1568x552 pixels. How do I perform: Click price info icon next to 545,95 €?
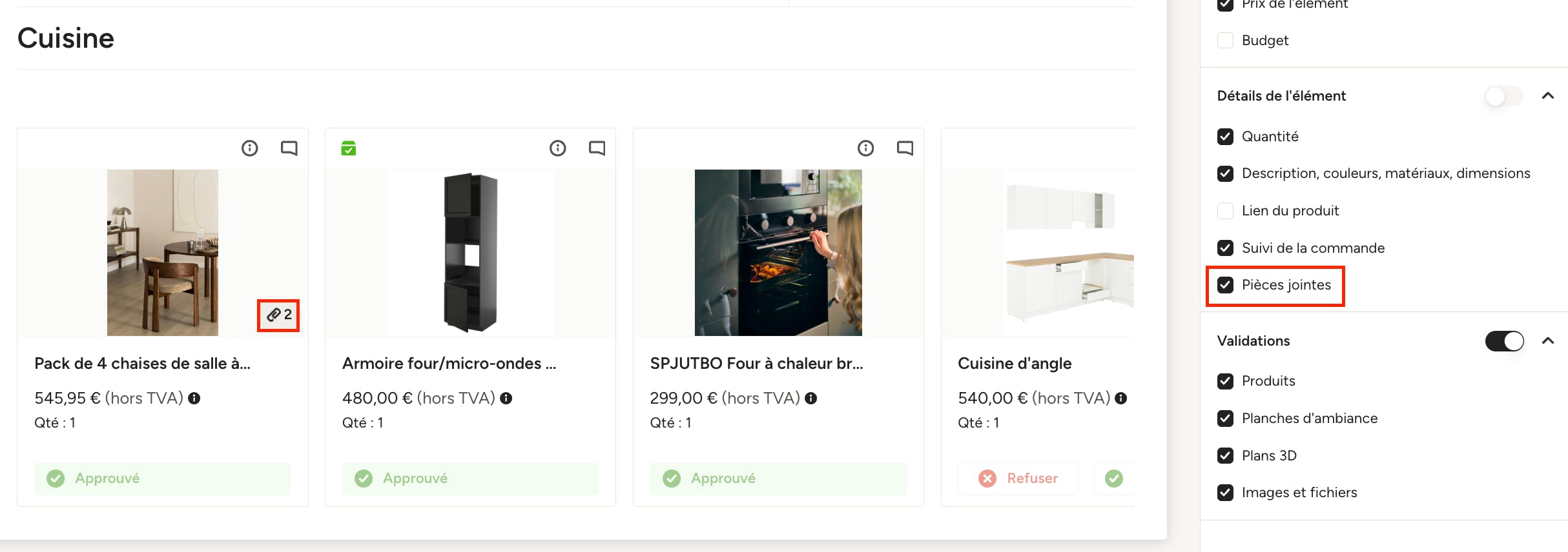(x=194, y=399)
